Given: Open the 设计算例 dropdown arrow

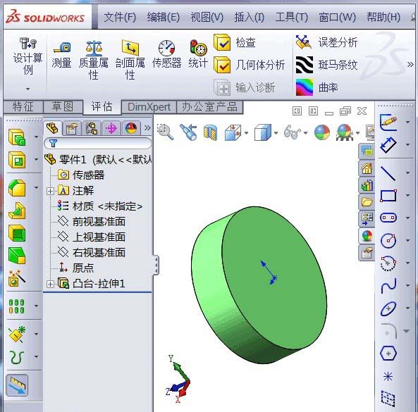Looking at the screenshot, I should click(27, 89).
